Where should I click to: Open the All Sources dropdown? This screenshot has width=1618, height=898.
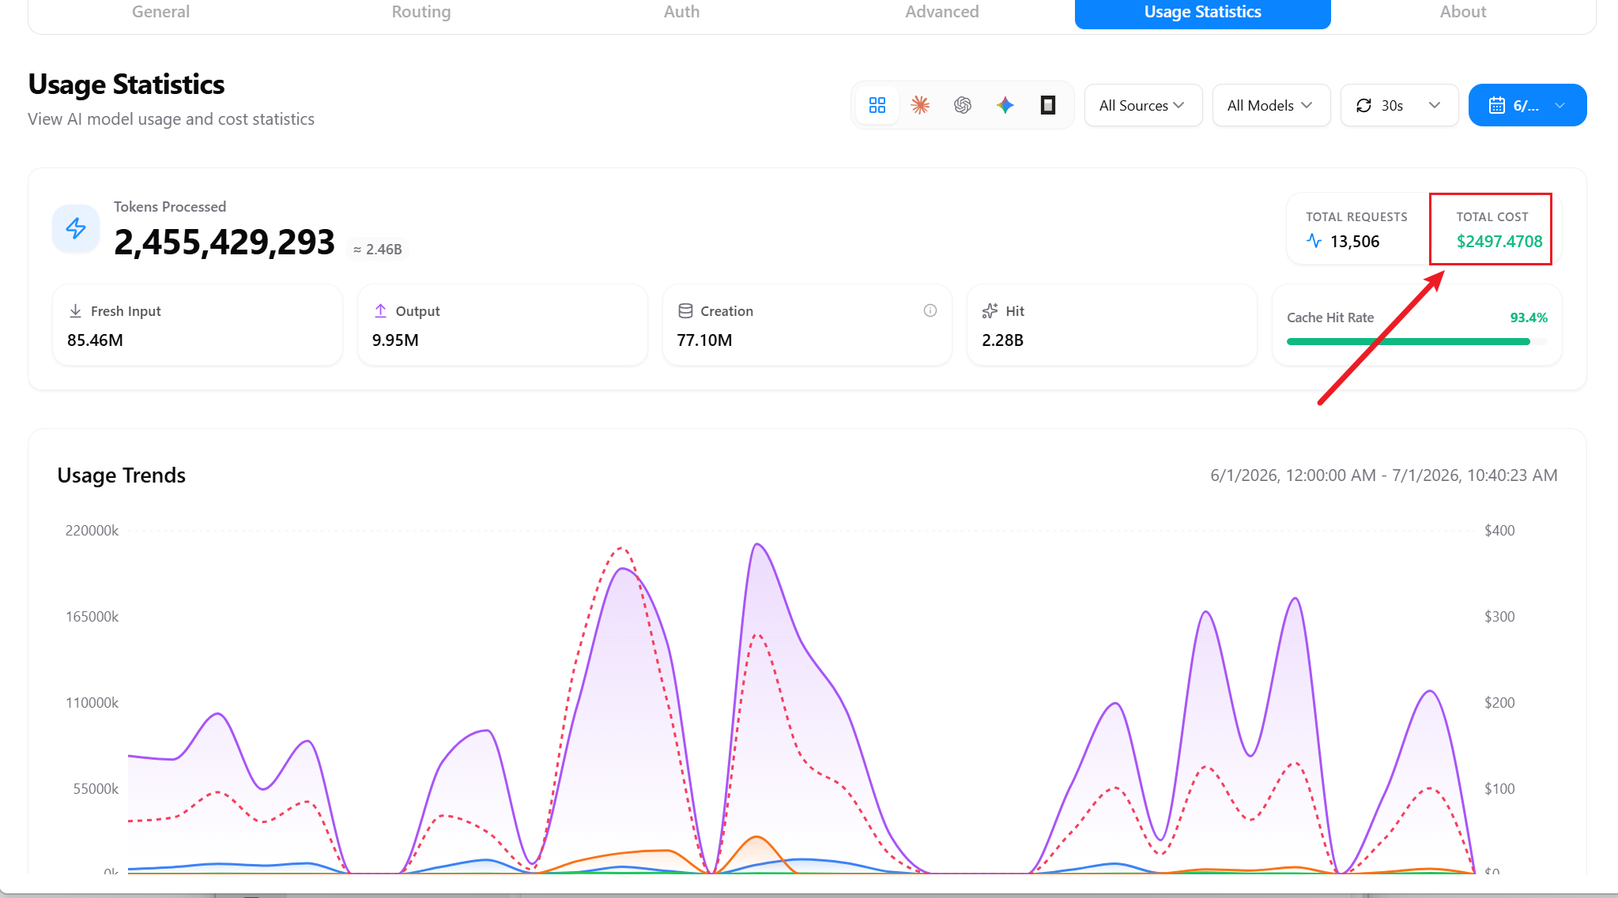pos(1143,105)
